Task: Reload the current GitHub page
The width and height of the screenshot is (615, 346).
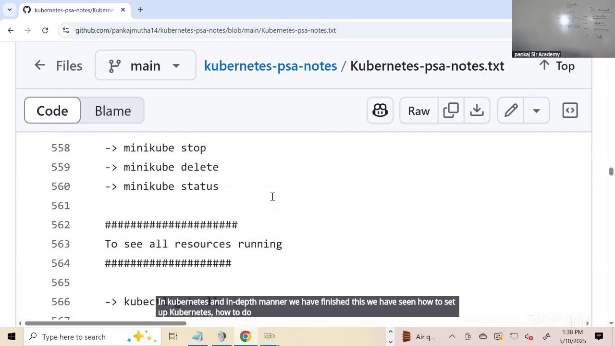Action: [45, 30]
